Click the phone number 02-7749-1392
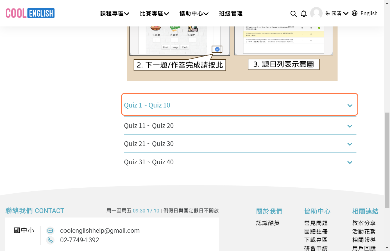The image size is (390, 251). 80,240
